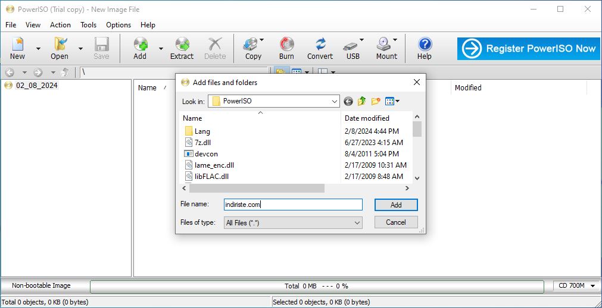Open the Forward history dropdown arrow
The height and width of the screenshot is (308, 602).
(54, 73)
